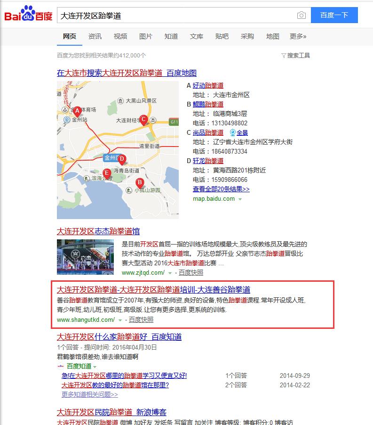Open 百度快照 for shangutkd.com result
The image size is (373, 425).
pyautogui.click(x=141, y=320)
